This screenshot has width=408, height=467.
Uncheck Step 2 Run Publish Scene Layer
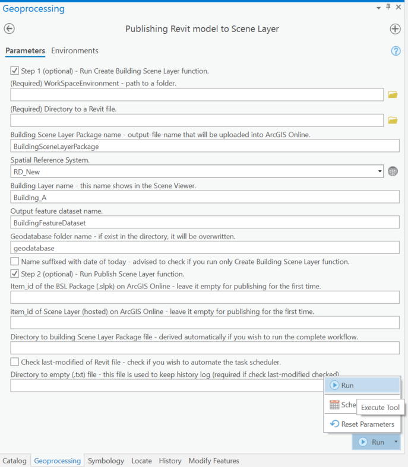click(x=15, y=274)
